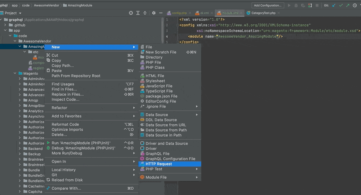
Task: Hide the Project panel with minus icon
Action: [x=161, y=13]
